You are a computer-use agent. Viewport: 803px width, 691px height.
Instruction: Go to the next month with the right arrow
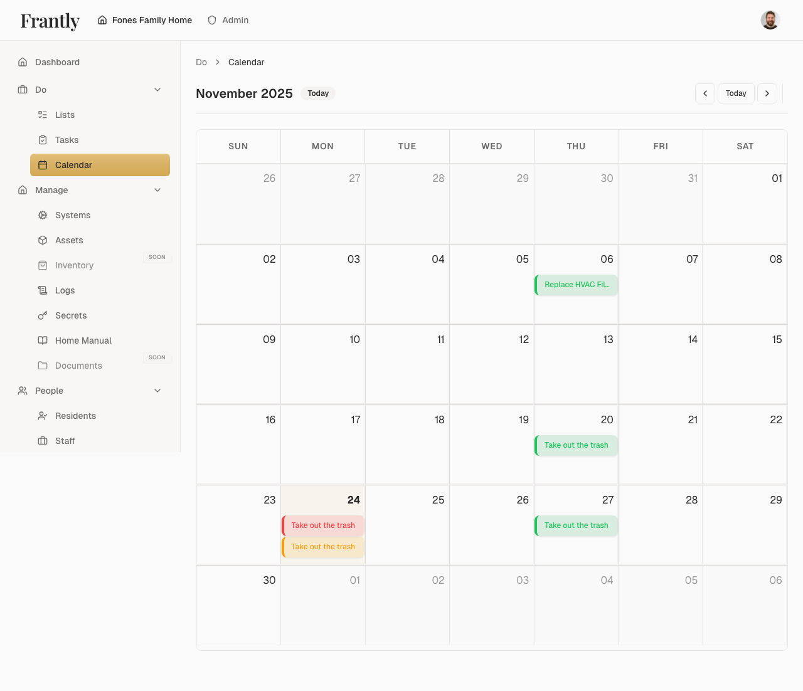pyautogui.click(x=767, y=93)
